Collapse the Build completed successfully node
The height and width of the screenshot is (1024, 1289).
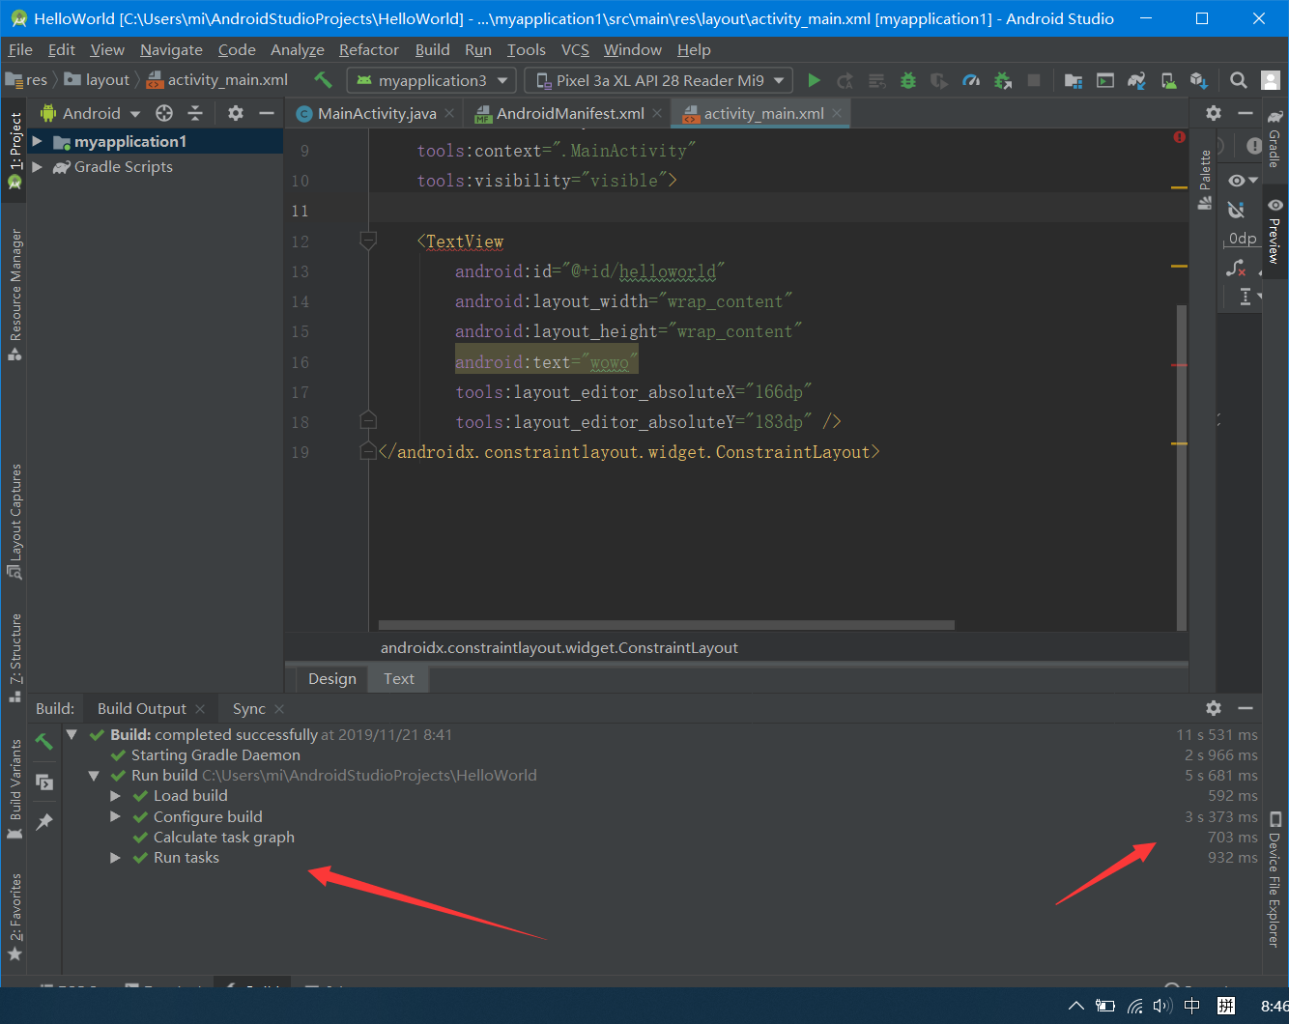point(72,734)
